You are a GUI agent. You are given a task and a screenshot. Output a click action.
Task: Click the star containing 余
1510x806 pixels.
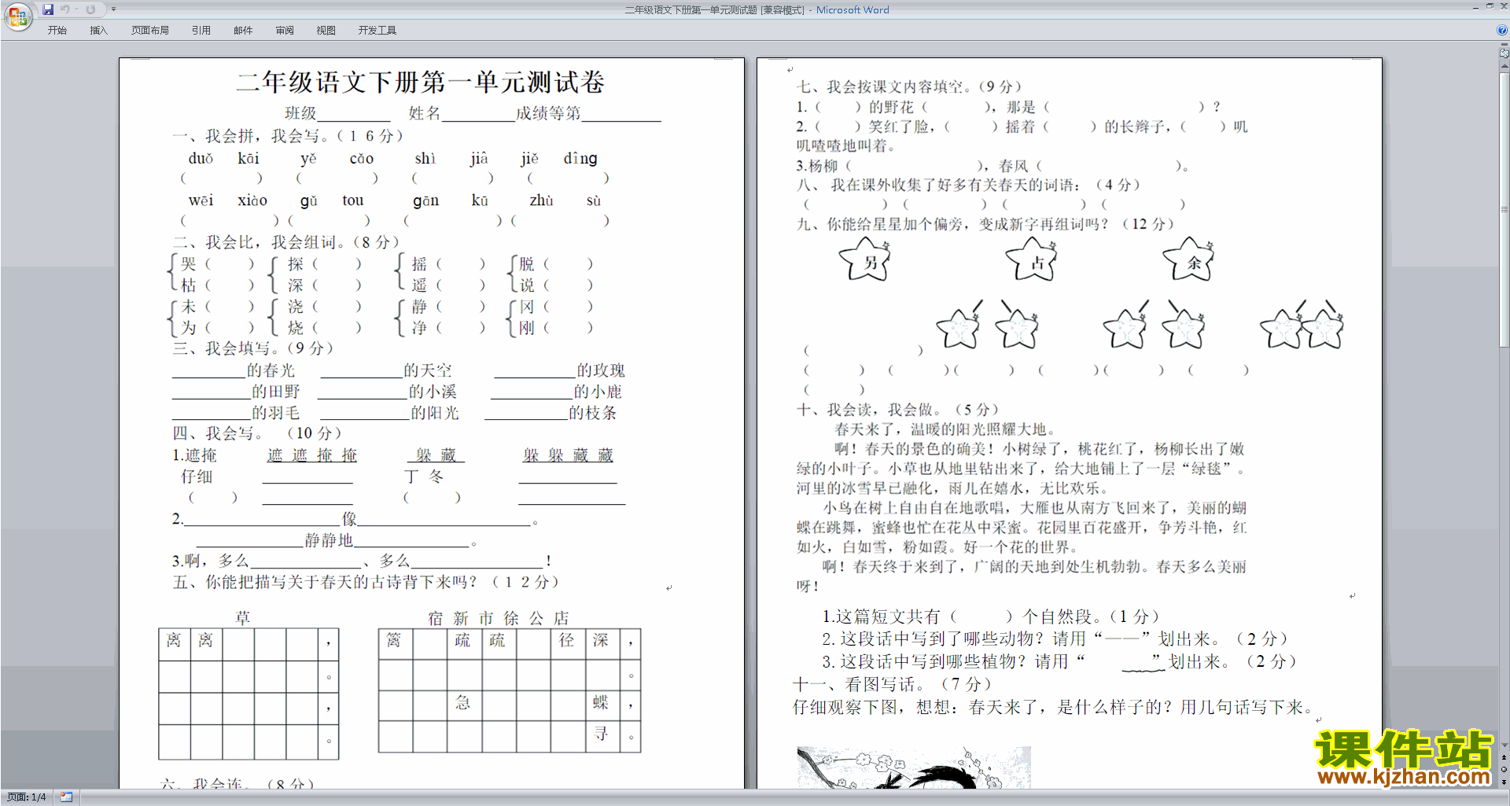(x=1189, y=259)
